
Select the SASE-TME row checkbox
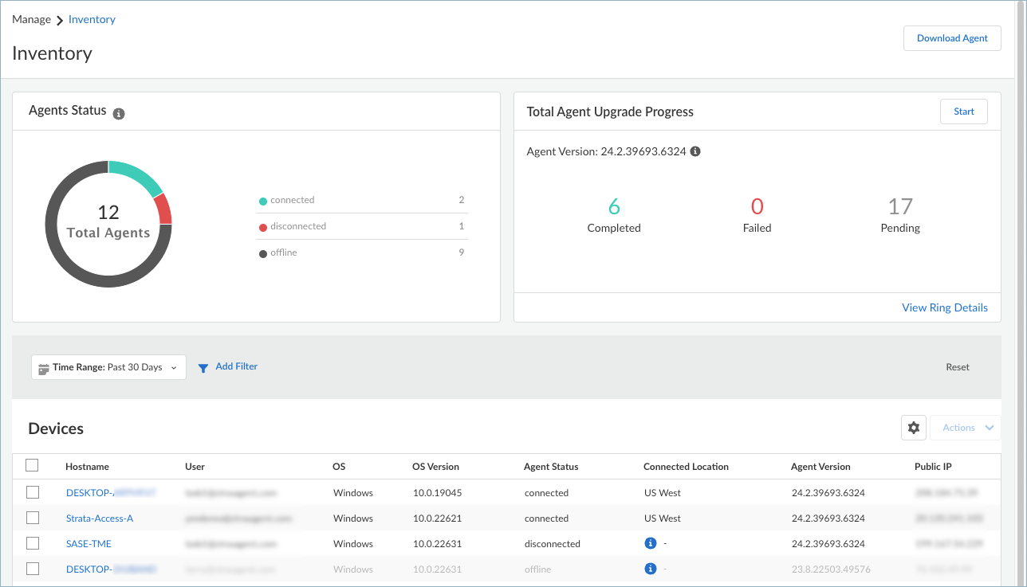[x=33, y=544]
